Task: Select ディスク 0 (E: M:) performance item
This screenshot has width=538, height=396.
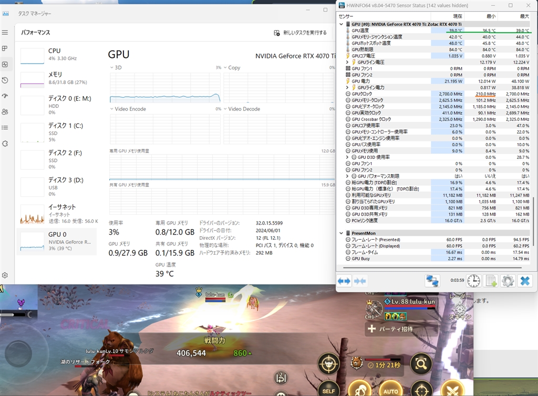Action: tap(57, 105)
